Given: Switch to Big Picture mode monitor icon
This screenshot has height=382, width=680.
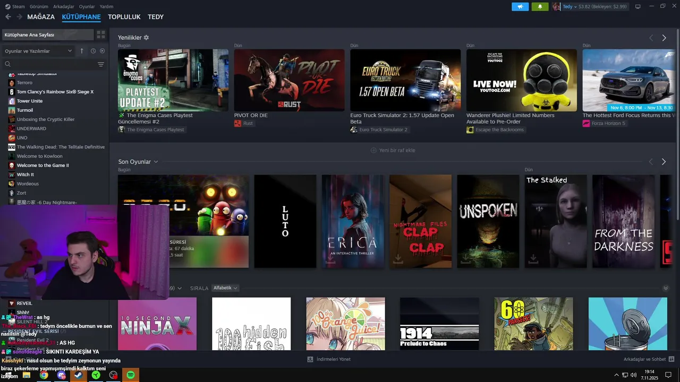Looking at the screenshot, I should [638, 6].
